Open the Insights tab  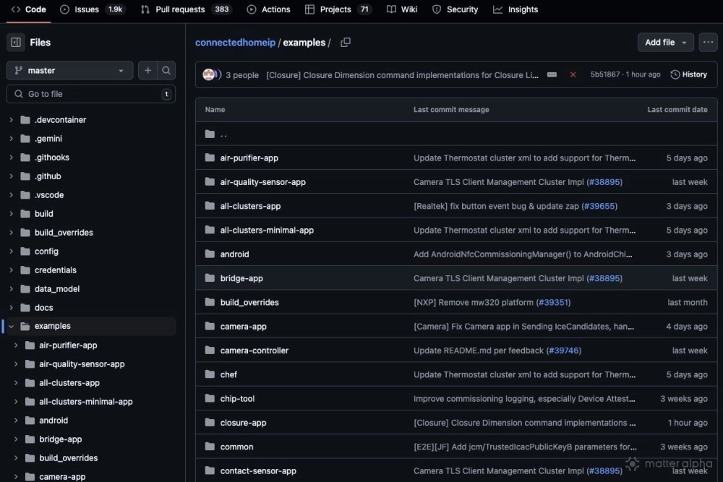(x=515, y=9)
